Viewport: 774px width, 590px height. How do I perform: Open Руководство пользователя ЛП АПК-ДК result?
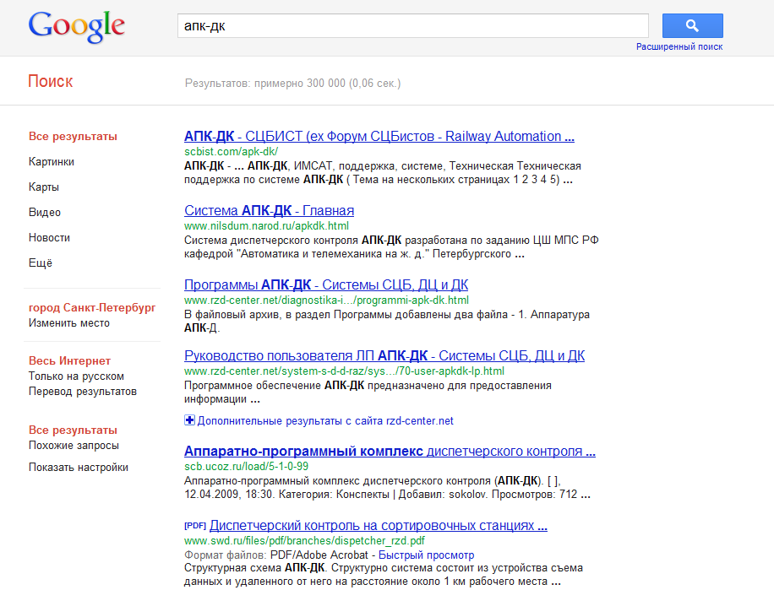point(384,356)
